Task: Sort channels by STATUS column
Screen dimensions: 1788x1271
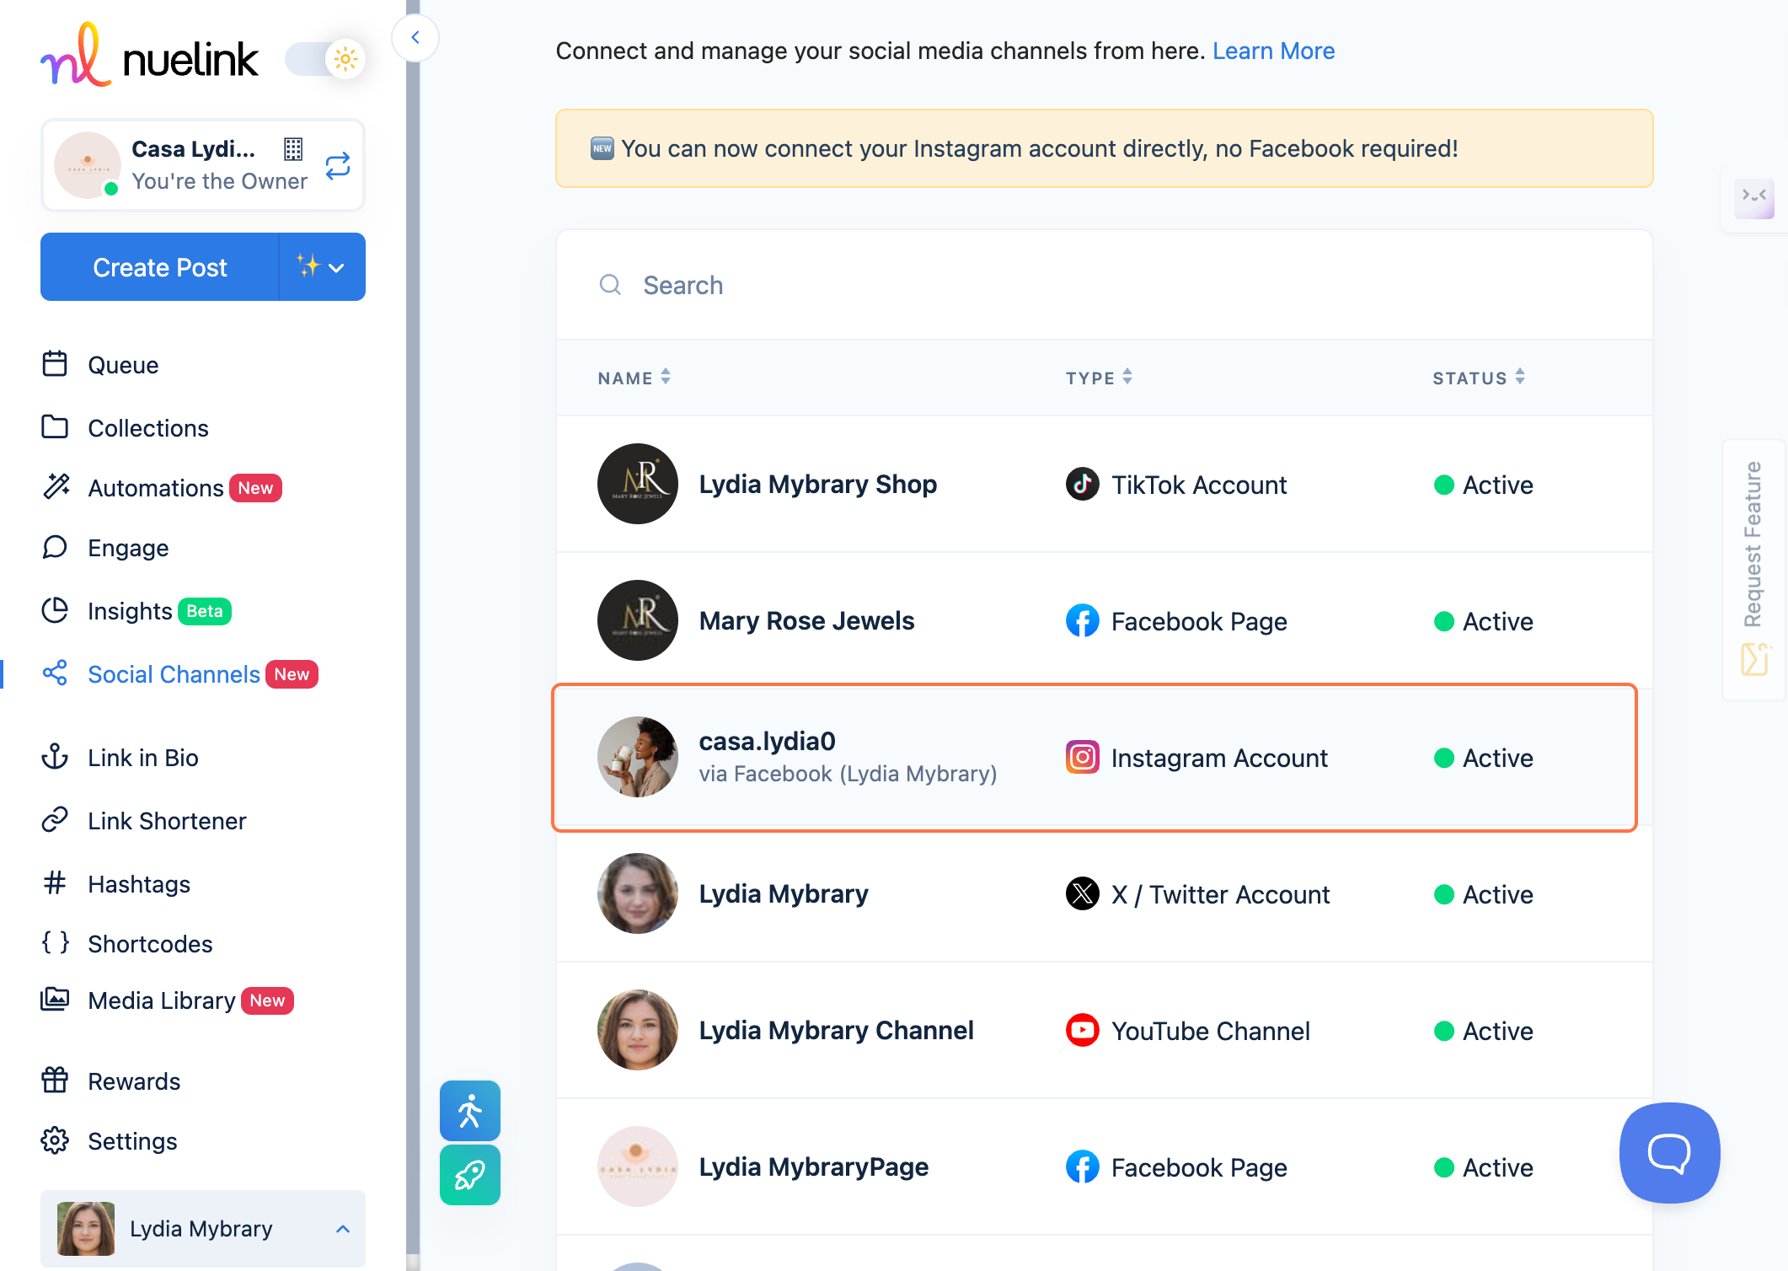Action: (1479, 378)
